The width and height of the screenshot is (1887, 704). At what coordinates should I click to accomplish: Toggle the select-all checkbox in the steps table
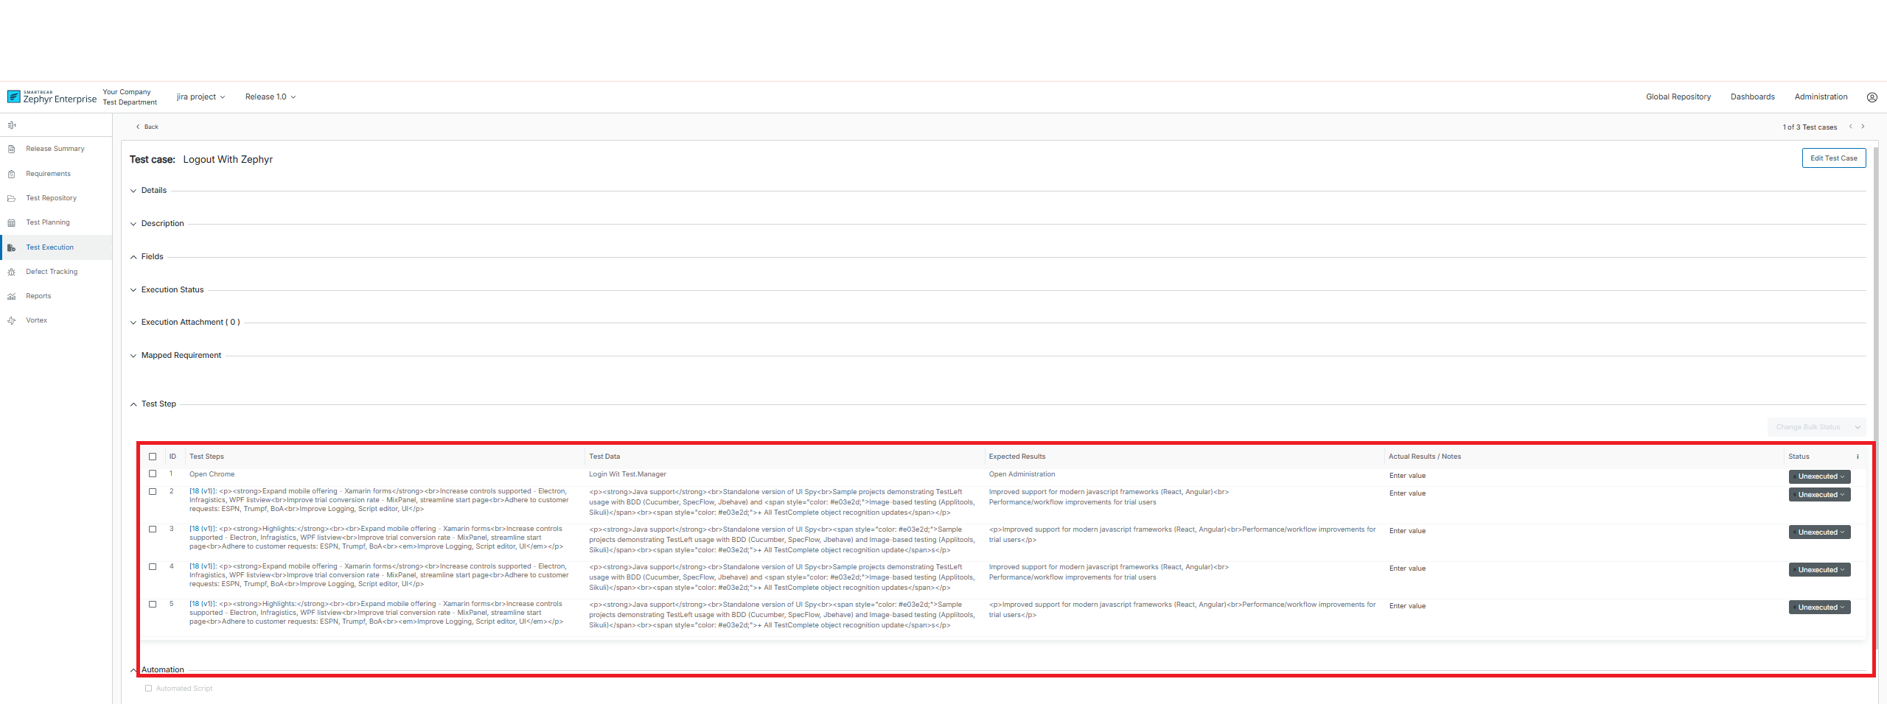(x=153, y=456)
